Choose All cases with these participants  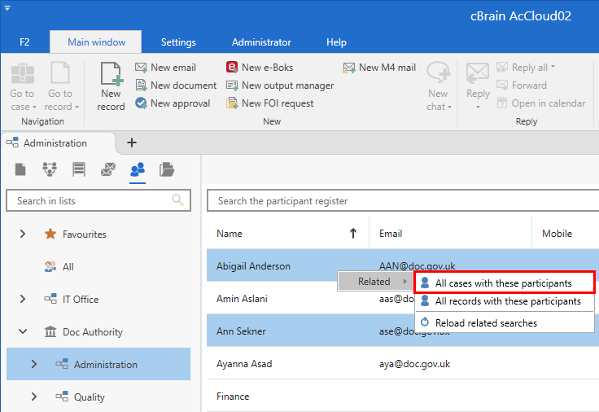point(503,283)
